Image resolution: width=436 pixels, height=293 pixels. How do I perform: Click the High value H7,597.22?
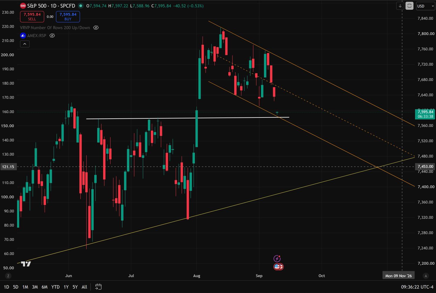click(x=118, y=6)
